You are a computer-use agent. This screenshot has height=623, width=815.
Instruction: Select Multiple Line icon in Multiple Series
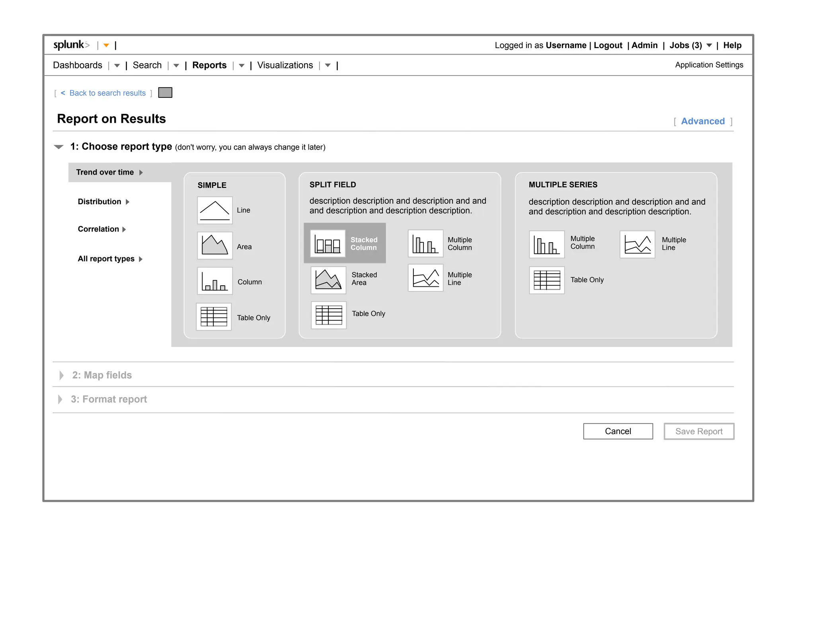pos(637,244)
